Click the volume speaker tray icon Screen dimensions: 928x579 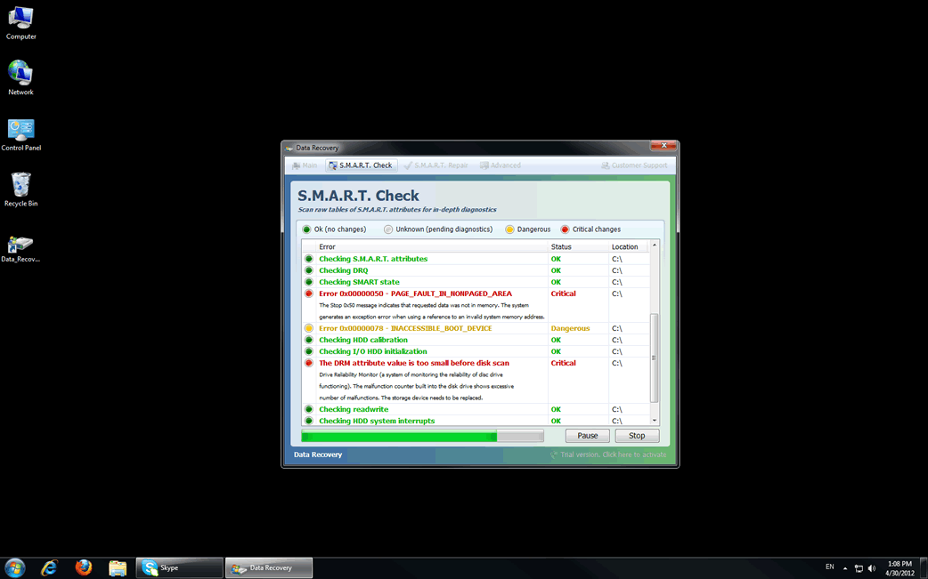(871, 567)
